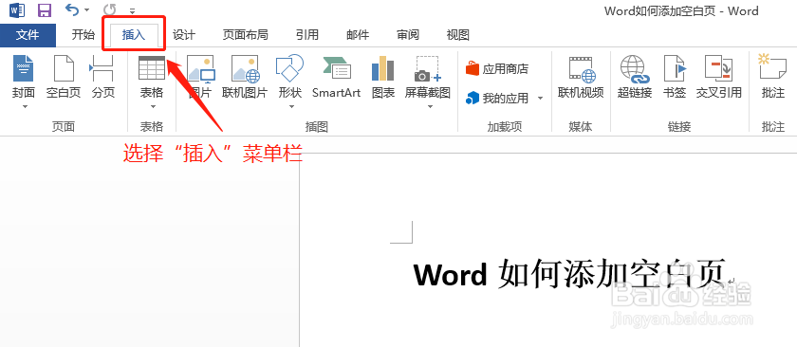Click 我的应用 (My Apps) button
797x347 pixels.
497,98
